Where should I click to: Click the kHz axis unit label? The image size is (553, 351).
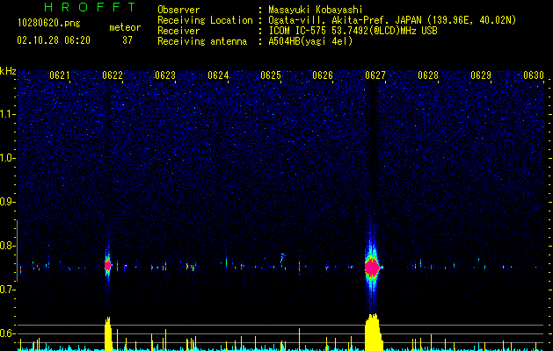click(8, 71)
